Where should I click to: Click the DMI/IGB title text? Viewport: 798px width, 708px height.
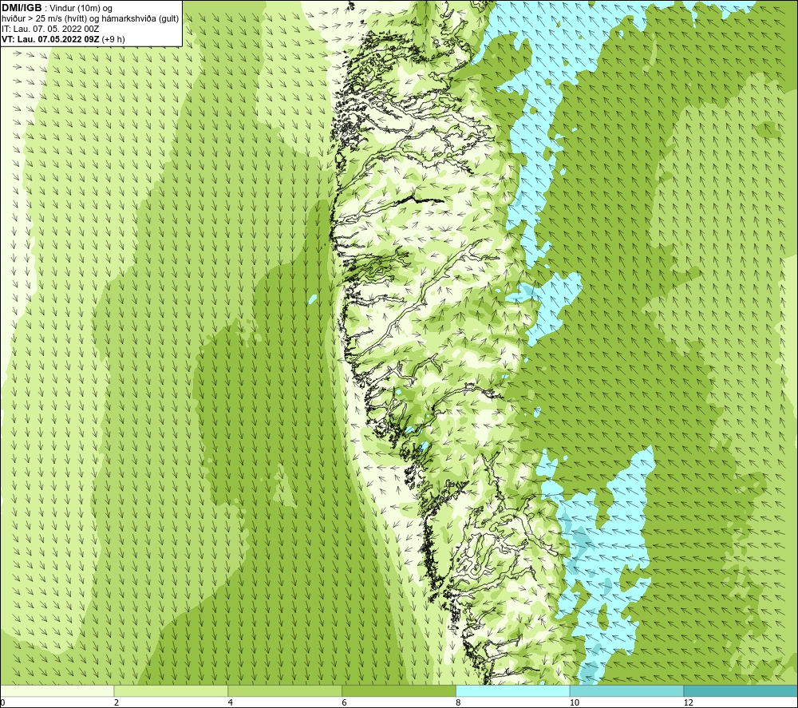pyautogui.click(x=22, y=8)
